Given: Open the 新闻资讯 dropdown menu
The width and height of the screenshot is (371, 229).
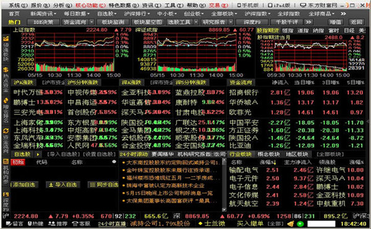Looking at the screenshot, I should click(43, 14).
